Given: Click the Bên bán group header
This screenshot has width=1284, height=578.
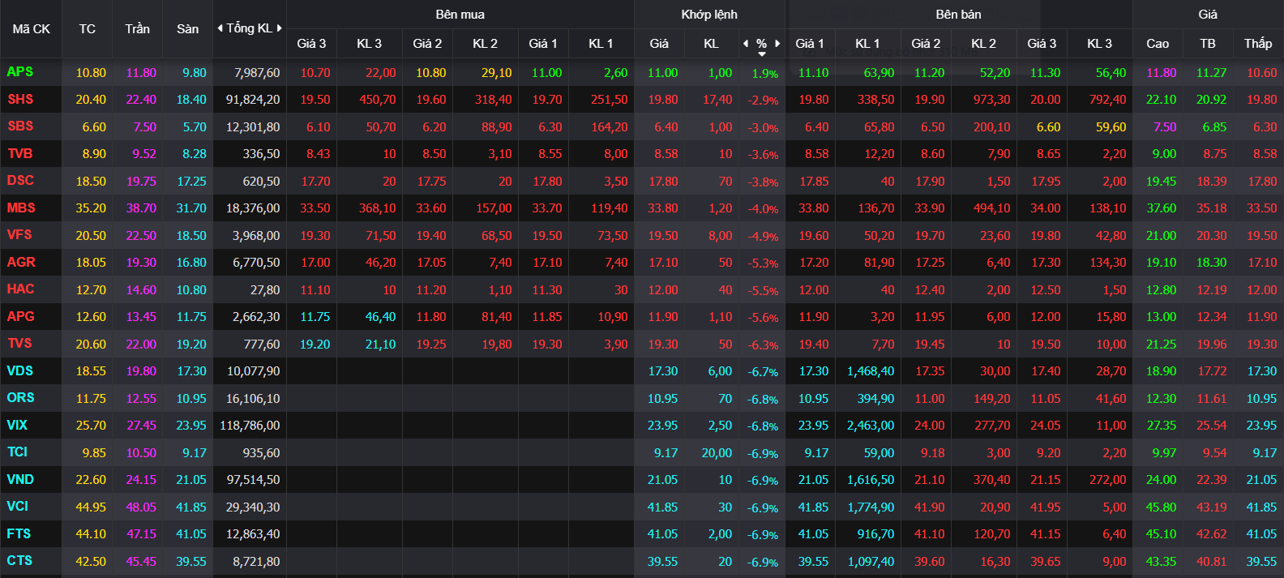Looking at the screenshot, I should (958, 15).
